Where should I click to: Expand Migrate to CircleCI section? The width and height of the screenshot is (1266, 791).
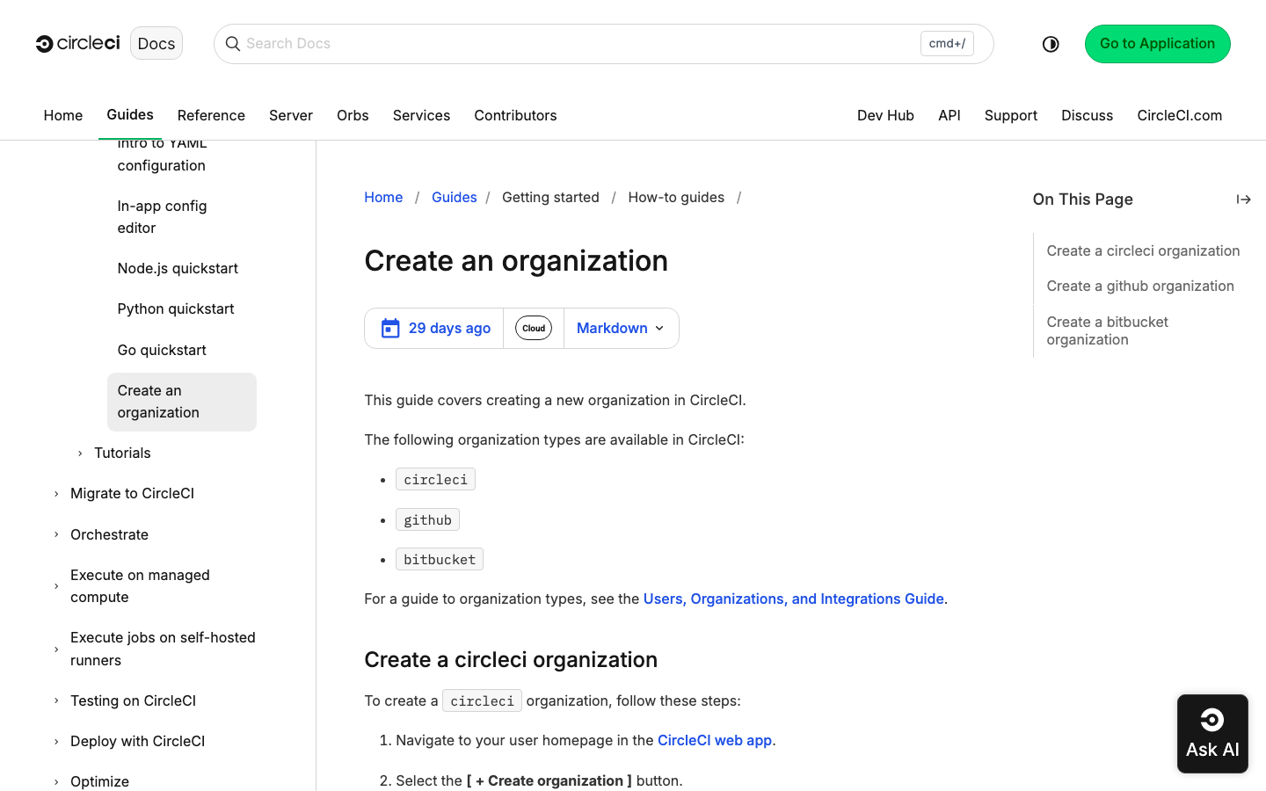click(x=56, y=494)
